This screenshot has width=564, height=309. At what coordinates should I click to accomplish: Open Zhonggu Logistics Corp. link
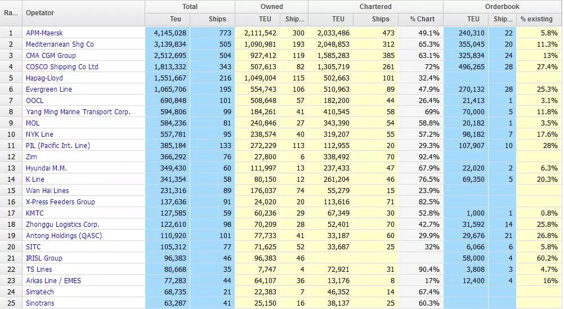pos(62,225)
